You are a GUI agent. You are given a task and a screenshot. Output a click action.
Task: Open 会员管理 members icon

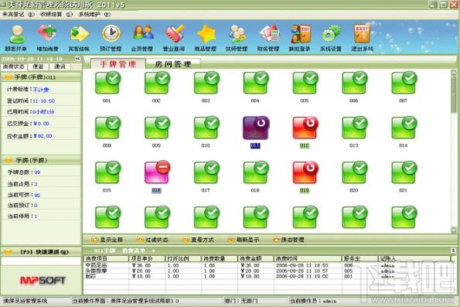142,38
